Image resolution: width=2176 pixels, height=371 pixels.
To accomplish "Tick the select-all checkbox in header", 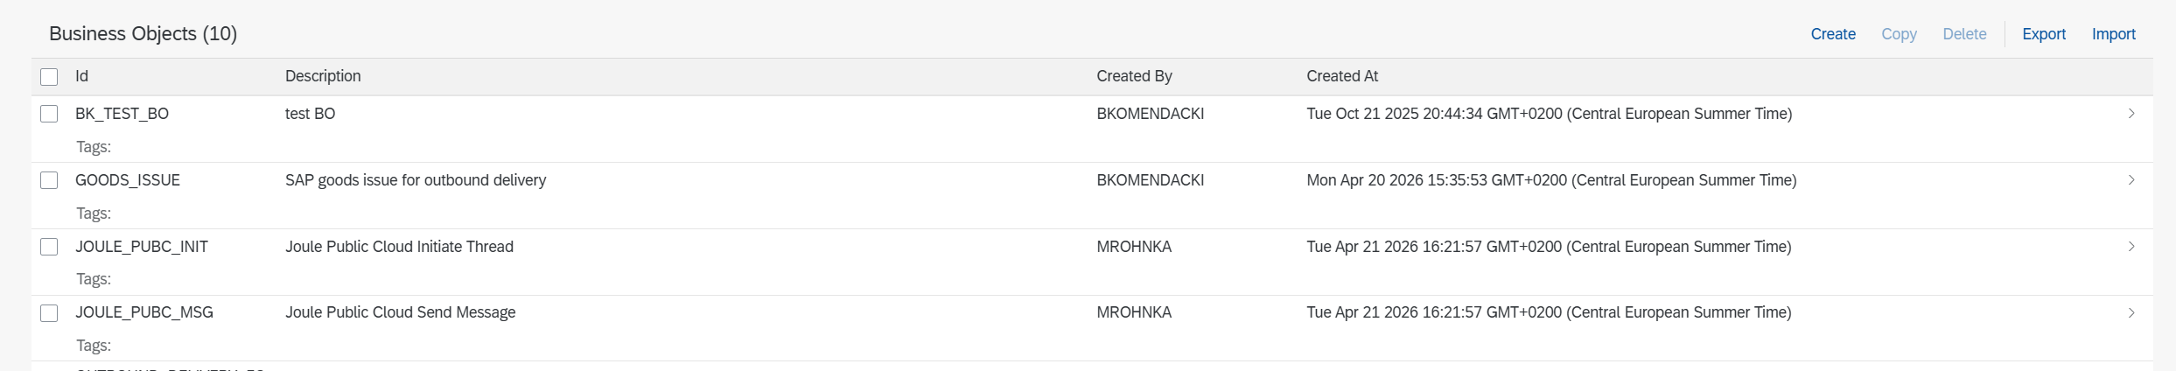I will [x=49, y=77].
